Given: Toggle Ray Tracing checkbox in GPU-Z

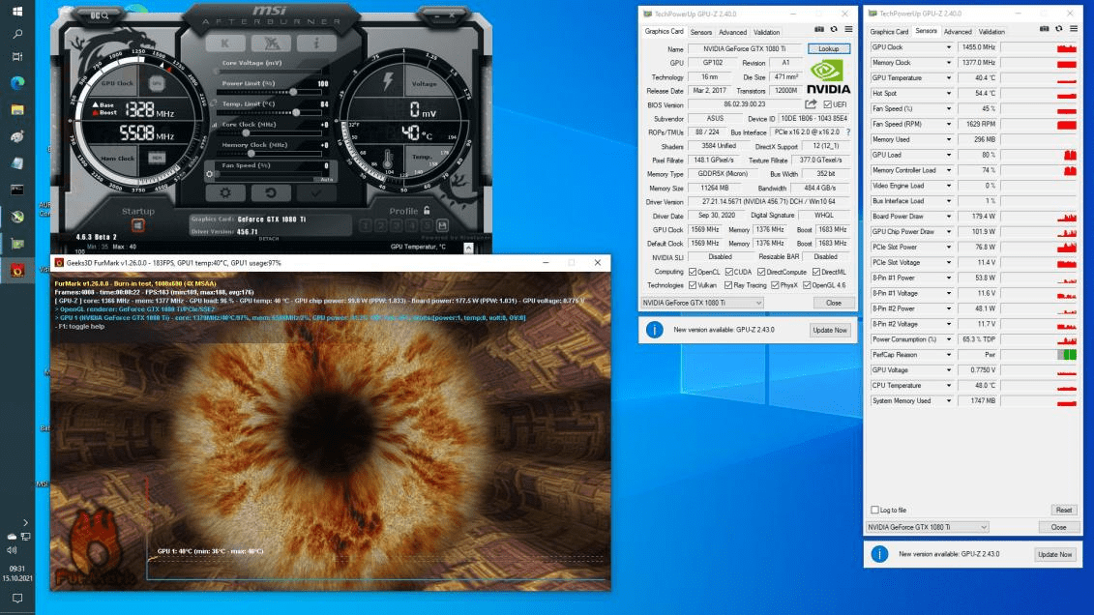Looking at the screenshot, I should [728, 285].
